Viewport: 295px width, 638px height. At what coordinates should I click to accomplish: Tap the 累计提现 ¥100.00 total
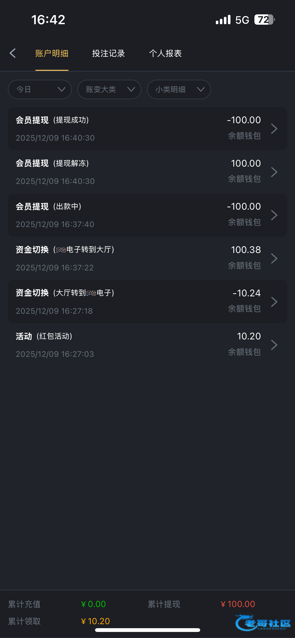point(238,604)
